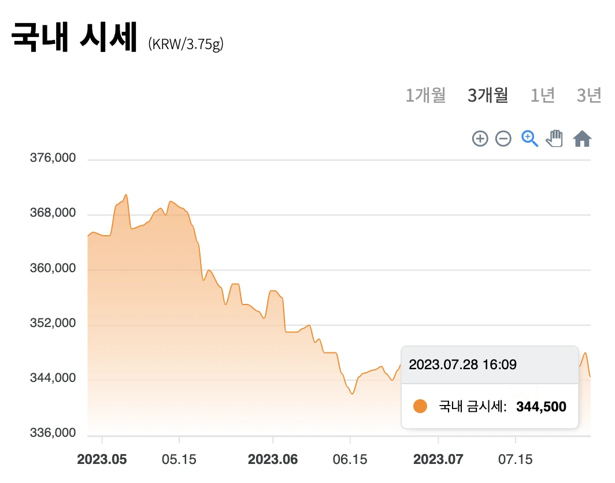
Task: Select the selection-zoom magnifier icon
Action: click(529, 139)
